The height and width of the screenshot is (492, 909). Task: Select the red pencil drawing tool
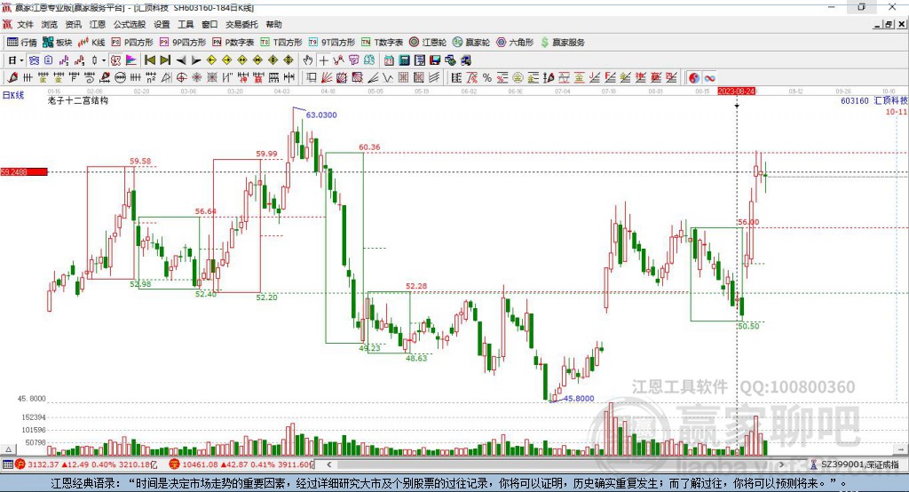[12, 78]
